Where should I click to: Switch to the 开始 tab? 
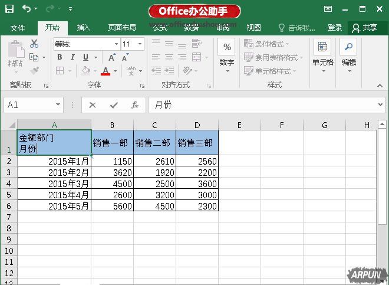click(x=52, y=28)
